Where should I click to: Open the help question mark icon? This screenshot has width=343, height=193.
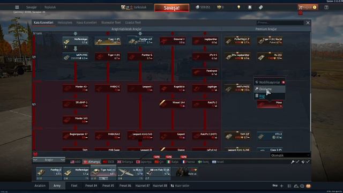[x=326, y=7]
